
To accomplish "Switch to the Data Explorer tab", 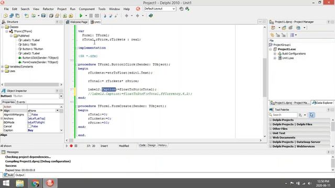I will tap(322, 103).
